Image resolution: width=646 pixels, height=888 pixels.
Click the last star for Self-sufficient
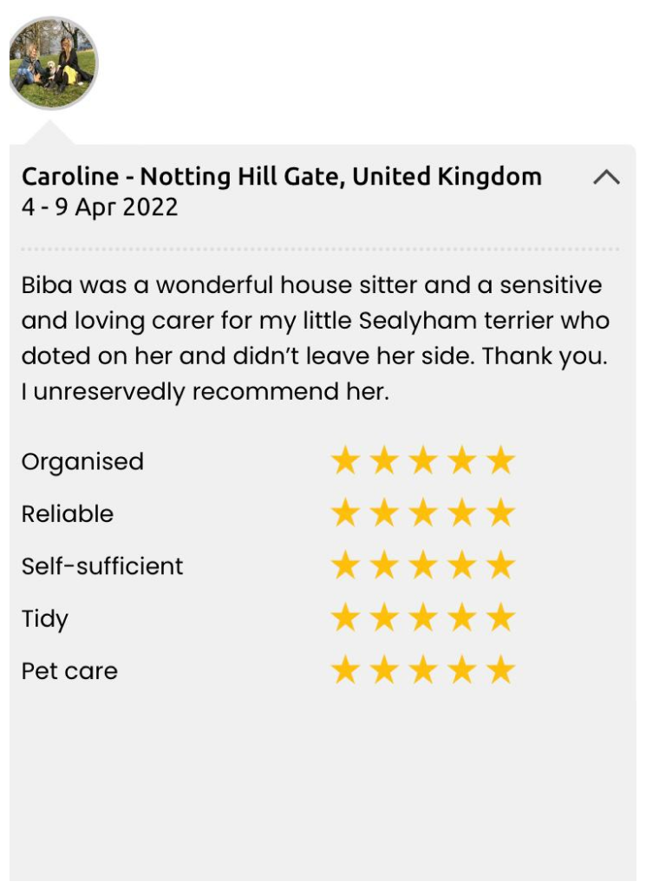[501, 566]
